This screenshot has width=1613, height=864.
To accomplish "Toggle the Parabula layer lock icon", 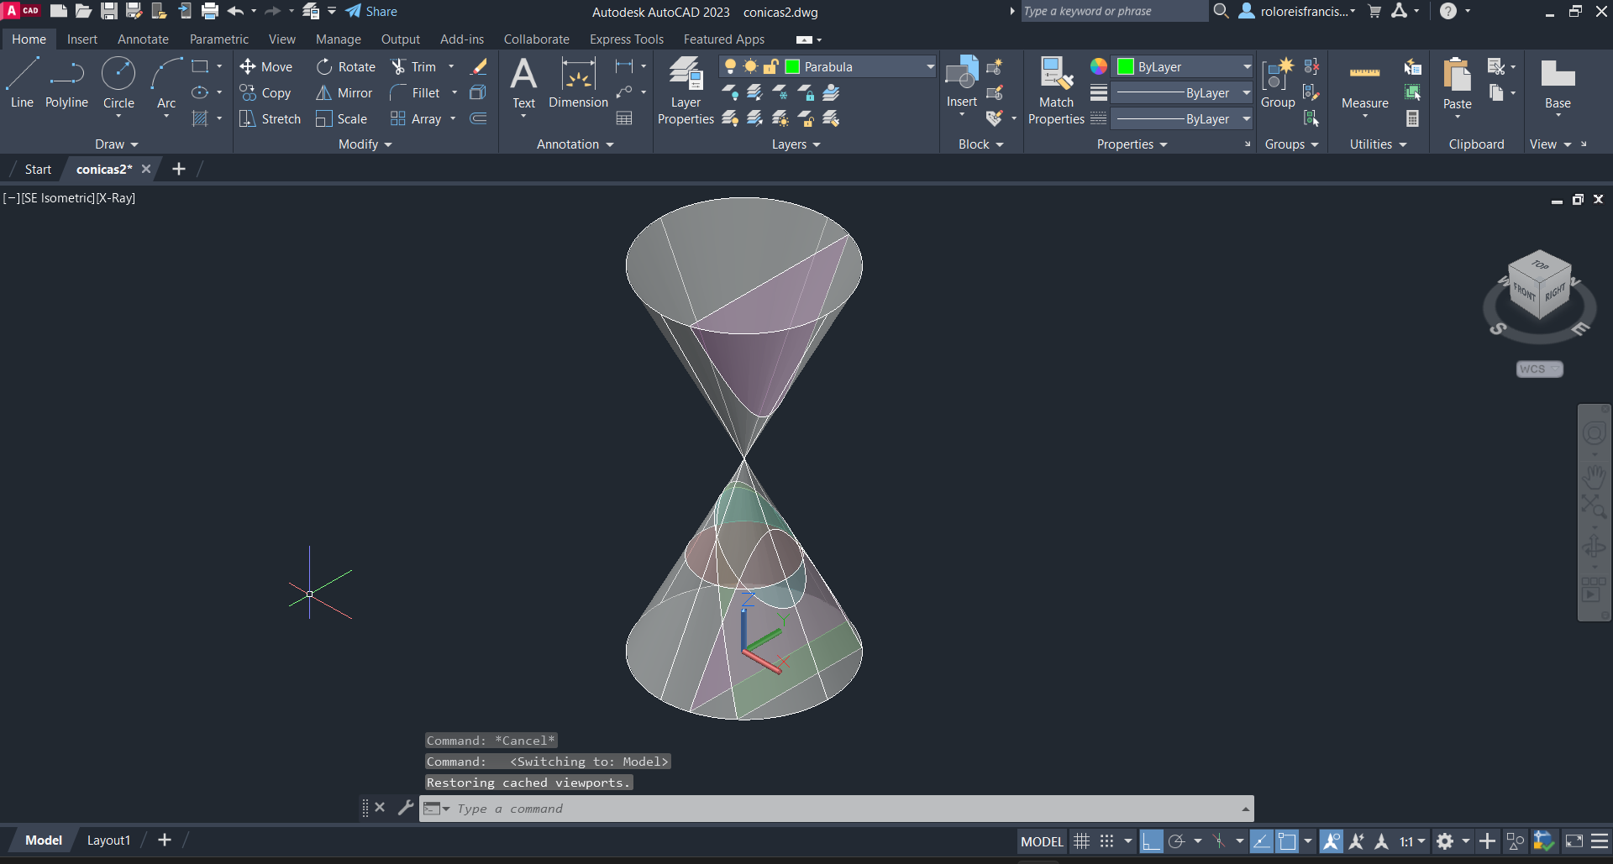I will point(770,67).
